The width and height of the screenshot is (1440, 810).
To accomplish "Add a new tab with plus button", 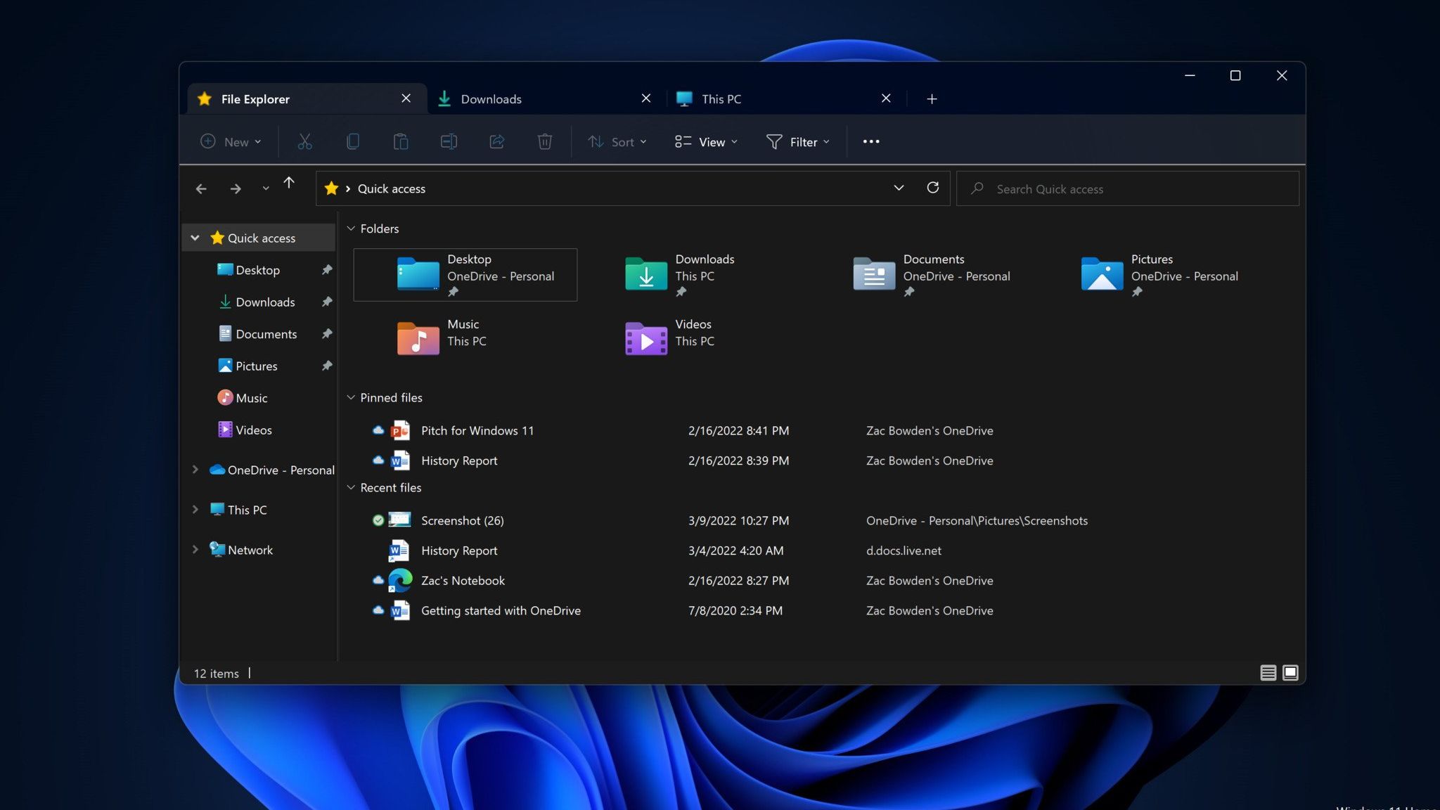I will coord(932,99).
